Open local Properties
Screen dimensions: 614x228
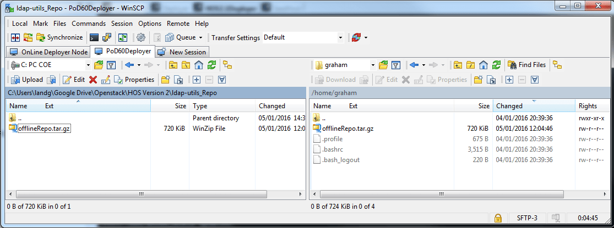click(x=134, y=80)
